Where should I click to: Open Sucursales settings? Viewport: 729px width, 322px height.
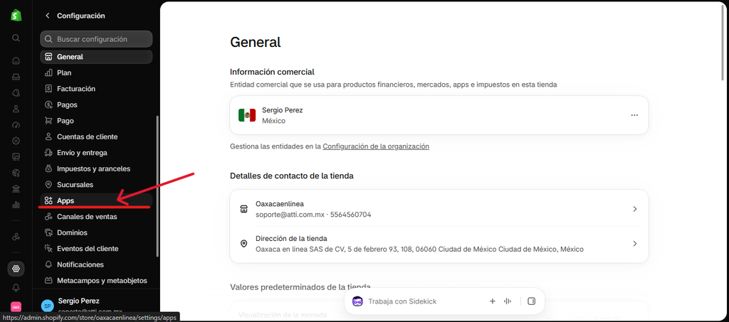[96, 185]
